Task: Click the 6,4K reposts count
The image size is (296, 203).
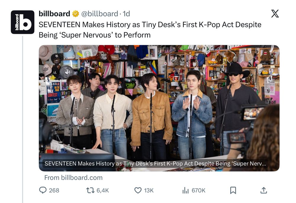Action: [x=103, y=191]
